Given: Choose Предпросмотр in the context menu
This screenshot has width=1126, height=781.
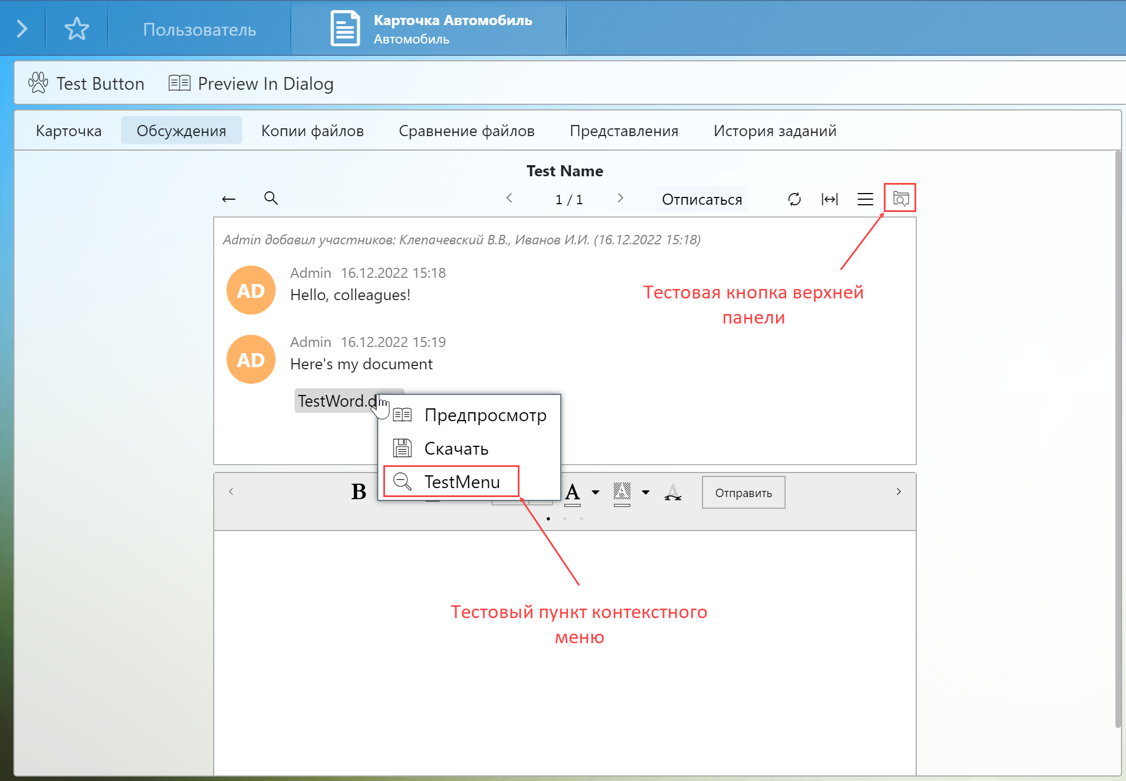Looking at the screenshot, I should [484, 415].
